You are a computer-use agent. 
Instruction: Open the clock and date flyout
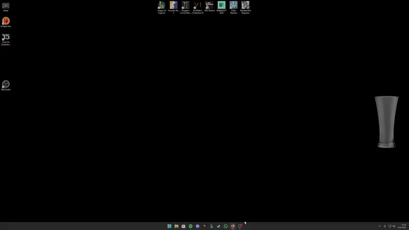(x=402, y=226)
